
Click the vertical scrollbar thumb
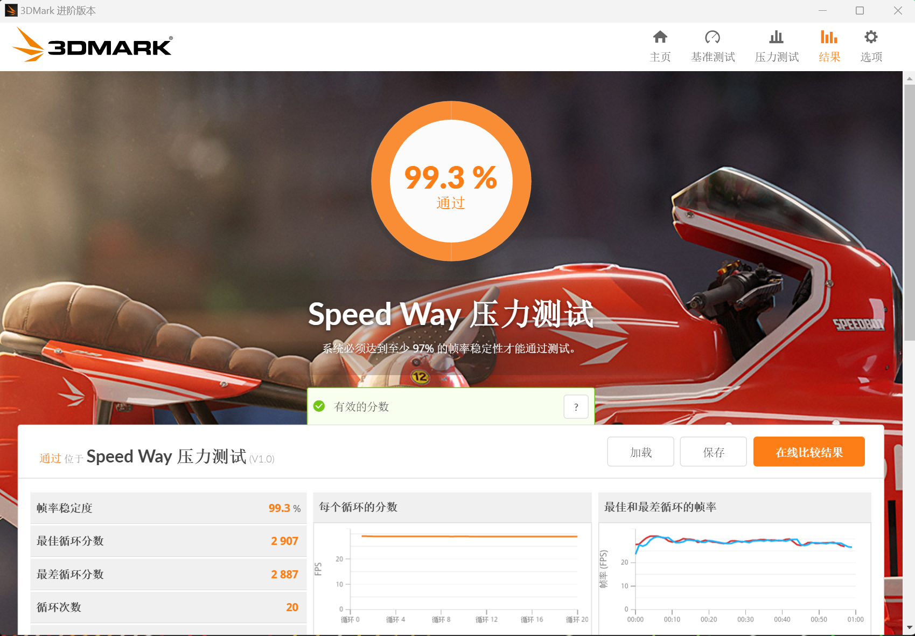pyautogui.click(x=910, y=212)
